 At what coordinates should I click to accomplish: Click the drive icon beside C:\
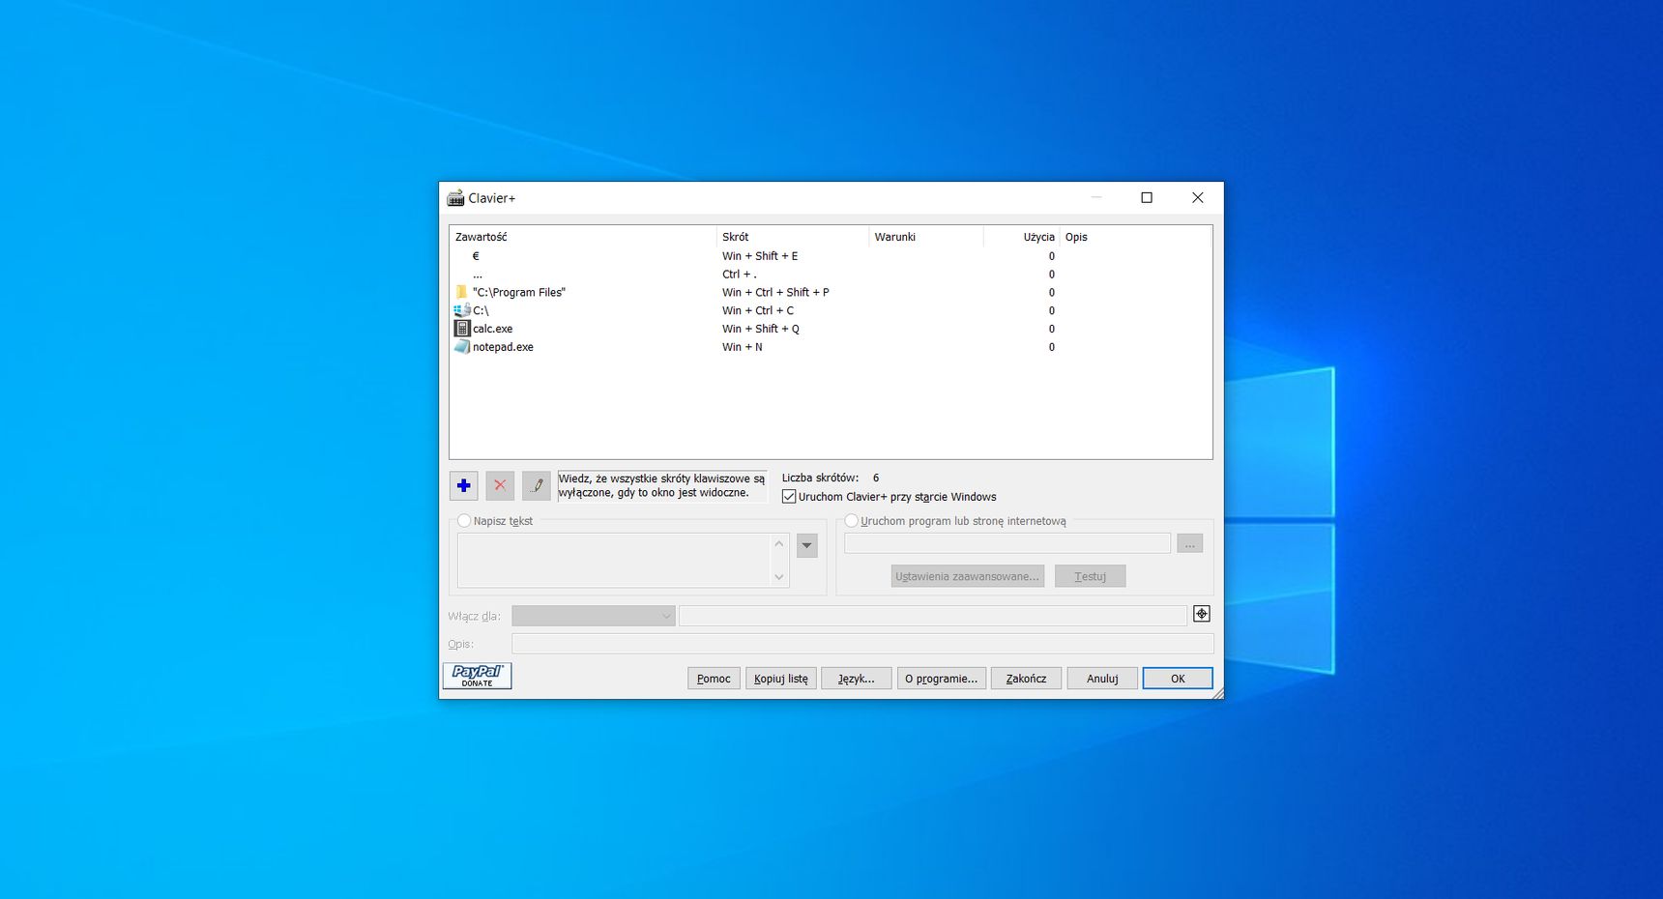462,310
